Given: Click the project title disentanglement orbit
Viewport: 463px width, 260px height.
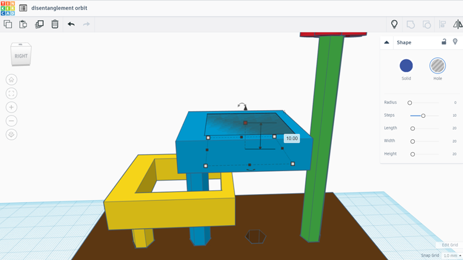Looking at the screenshot, I should [59, 8].
